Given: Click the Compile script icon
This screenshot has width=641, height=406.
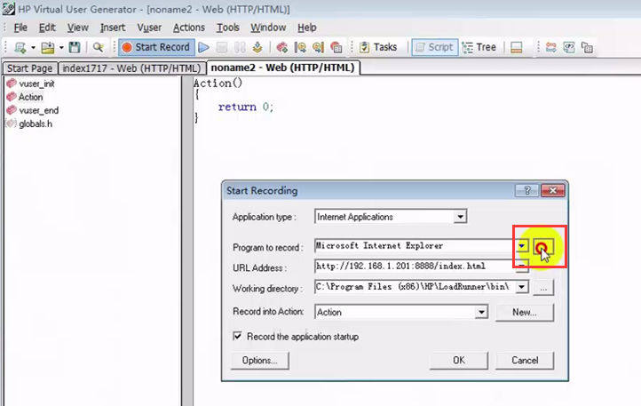Looking at the screenshot, I should pos(257,47).
